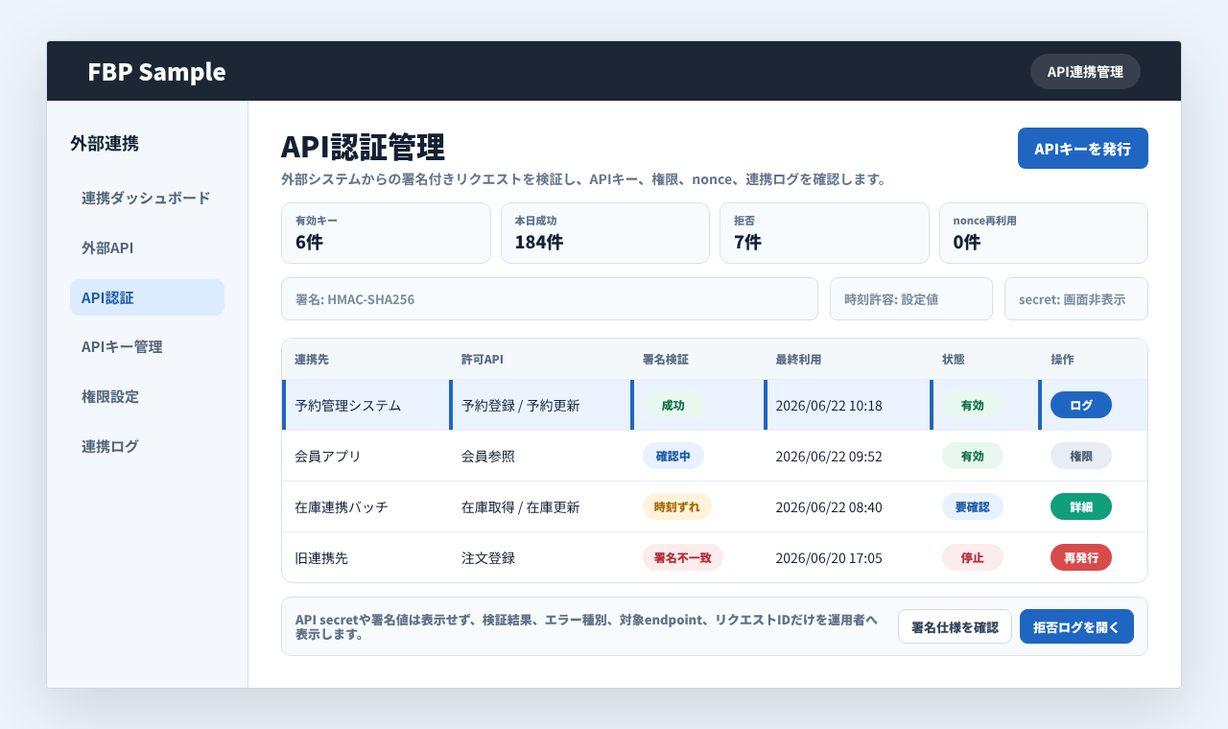Screen dimensions: 1228x729
Task: Click the 拒否 7件 card
Action: pyautogui.click(x=824, y=233)
